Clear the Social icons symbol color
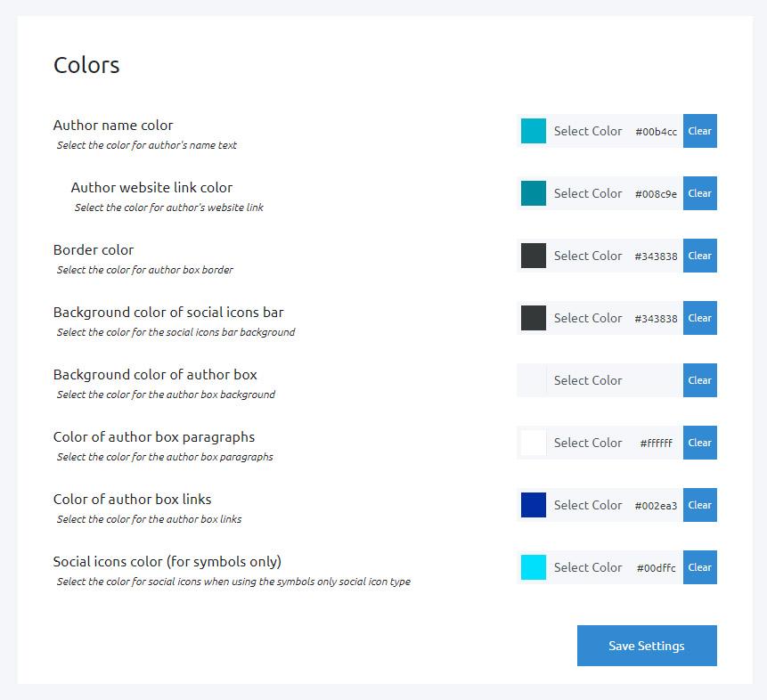 [x=699, y=567]
